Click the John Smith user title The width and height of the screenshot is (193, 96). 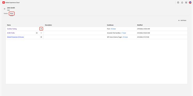click(x=11, y=8)
